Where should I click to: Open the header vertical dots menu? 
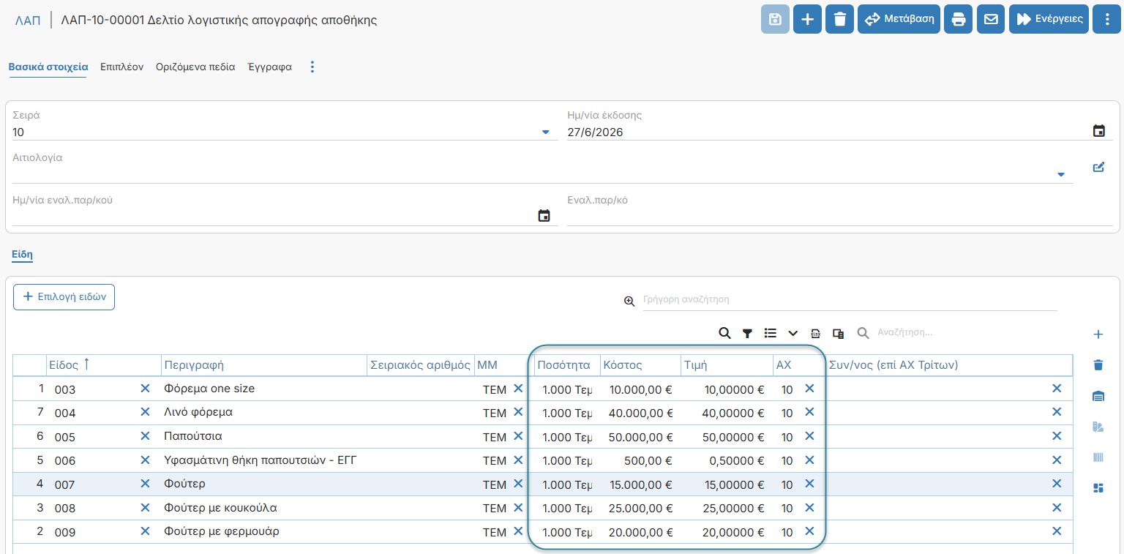pyautogui.click(x=1106, y=19)
